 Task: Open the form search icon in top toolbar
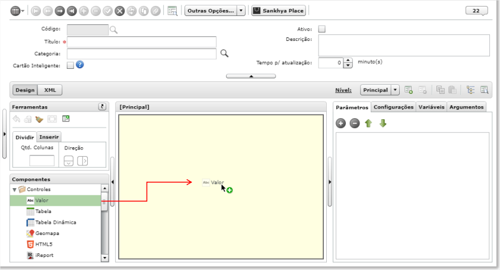[172, 11]
